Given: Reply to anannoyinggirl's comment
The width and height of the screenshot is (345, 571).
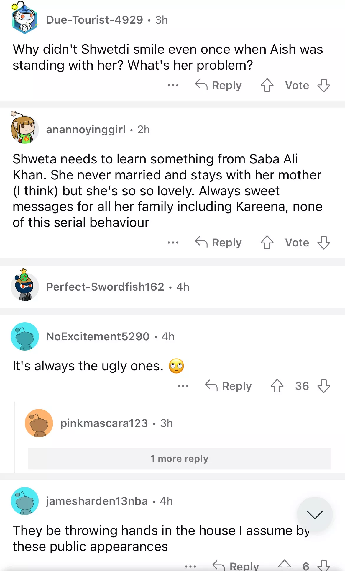Looking at the screenshot, I should 218,243.
